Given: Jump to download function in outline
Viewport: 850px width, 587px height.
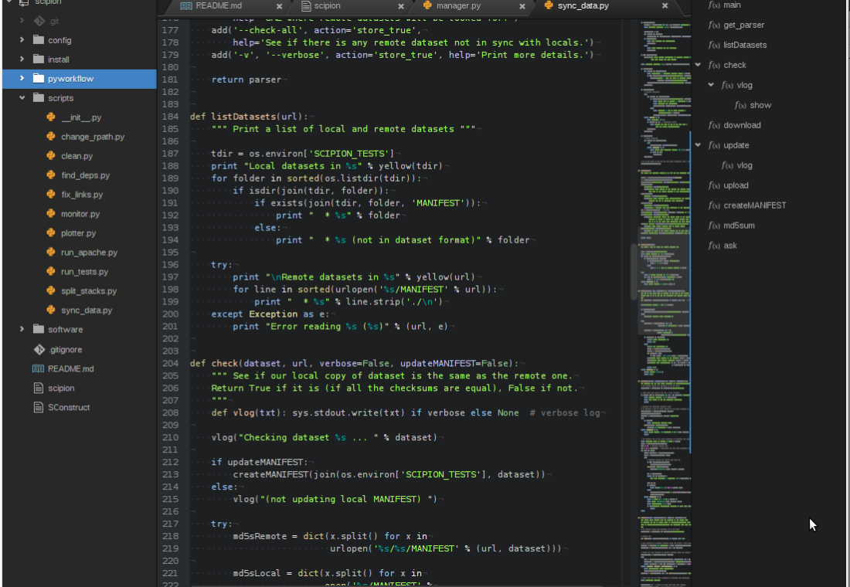Looking at the screenshot, I should tap(742, 125).
